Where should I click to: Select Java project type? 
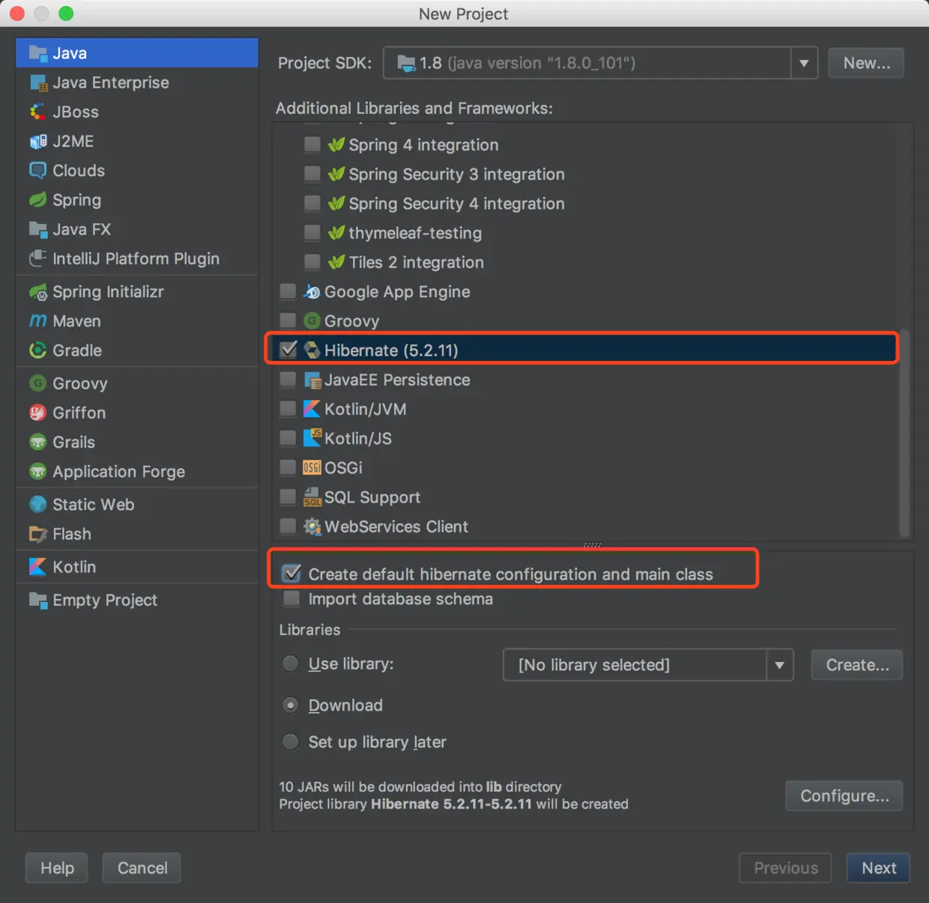click(137, 53)
